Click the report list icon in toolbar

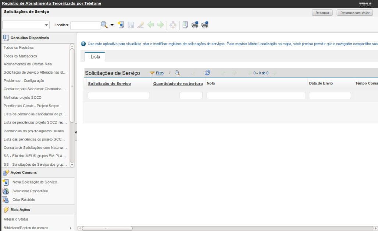(x=185, y=25)
